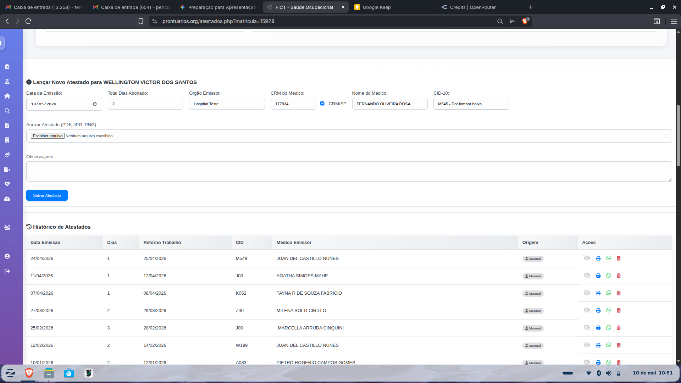The height and width of the screenshot is (383, 681).
Task: Print the 24/04/2026 atestado
Action: click(598, 259)
